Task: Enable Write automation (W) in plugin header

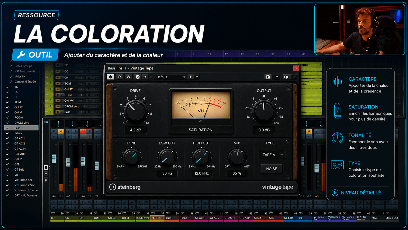Action: point(128,77)
